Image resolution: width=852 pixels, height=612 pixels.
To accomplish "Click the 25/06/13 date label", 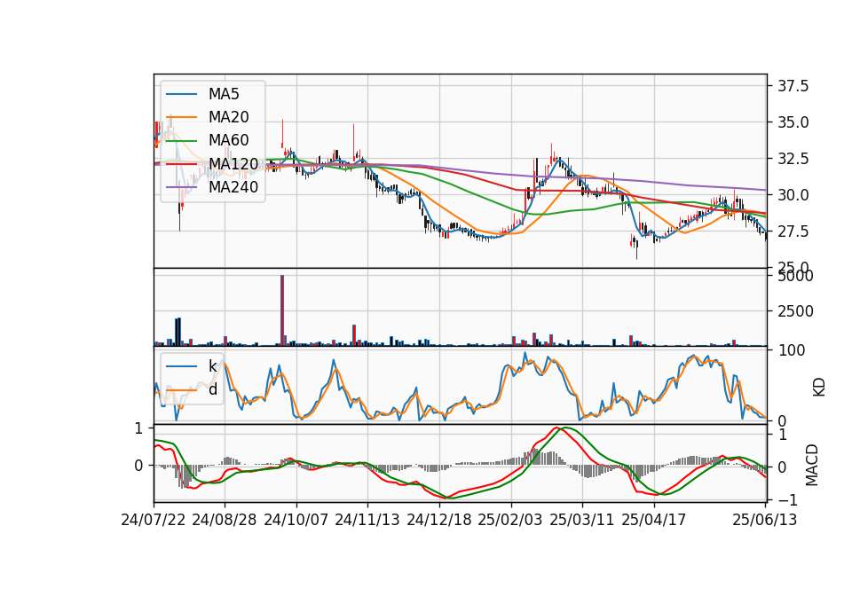I will tap(764, 520).
